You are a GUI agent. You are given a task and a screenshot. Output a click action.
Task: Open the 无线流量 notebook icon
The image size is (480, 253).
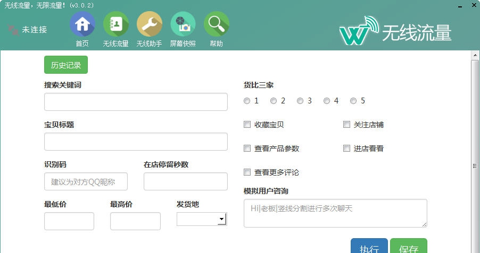[x=115, y=24]
